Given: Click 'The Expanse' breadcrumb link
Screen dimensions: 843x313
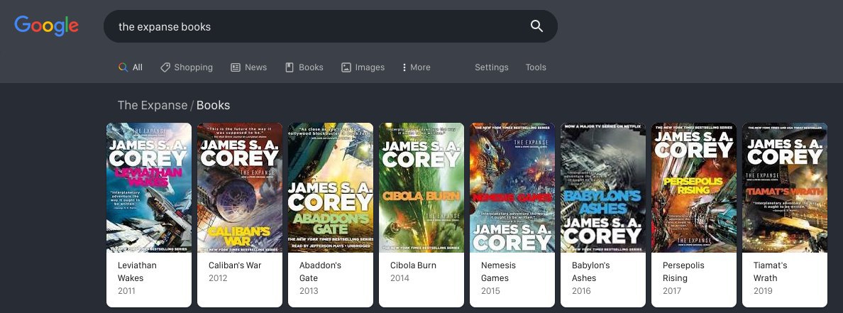Looking at the screenshot, I should click(153, 105).
